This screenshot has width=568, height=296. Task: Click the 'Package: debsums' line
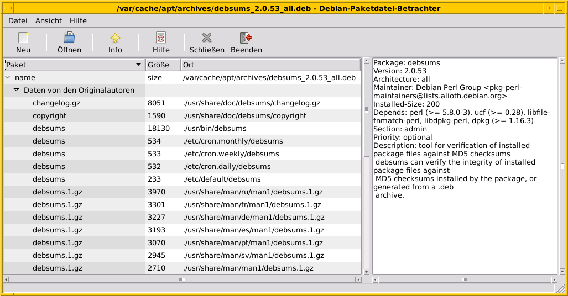point(407,62)
